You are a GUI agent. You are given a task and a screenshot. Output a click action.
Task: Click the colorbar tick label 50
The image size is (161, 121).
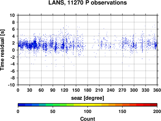(53, 111)
